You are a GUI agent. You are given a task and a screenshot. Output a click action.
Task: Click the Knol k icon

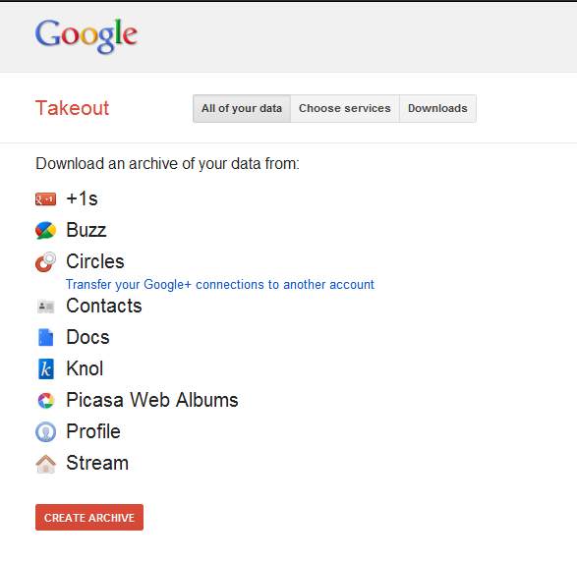(x=45, y=368)
